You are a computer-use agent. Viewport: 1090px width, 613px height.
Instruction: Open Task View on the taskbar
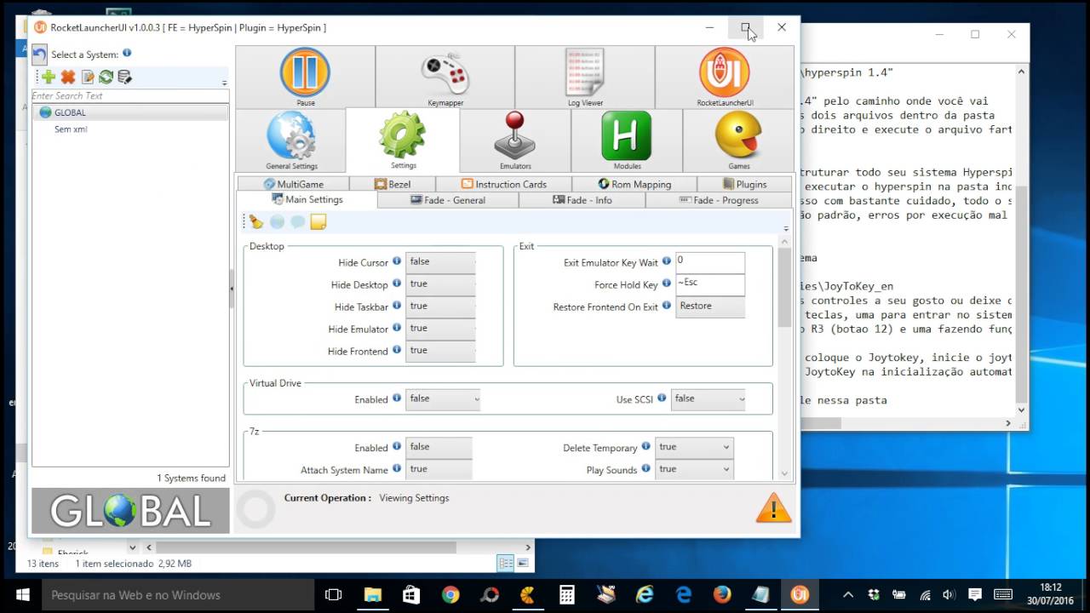pos(334,594)
